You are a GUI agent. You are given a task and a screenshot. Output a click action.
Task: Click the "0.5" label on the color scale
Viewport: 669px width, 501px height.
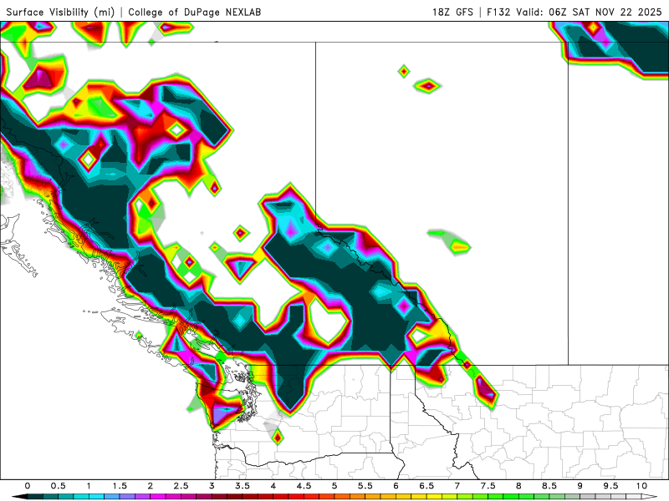(x=58, y=486)
